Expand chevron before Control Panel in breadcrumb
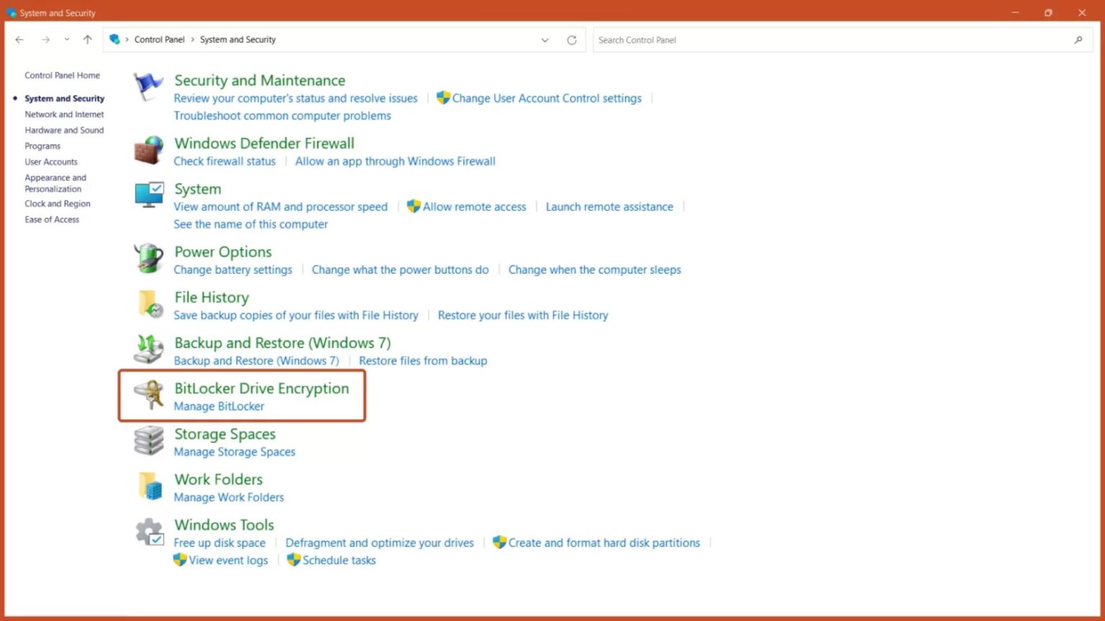The height and width of the screenshot is (621, 1105). click(x=127, y=39)
